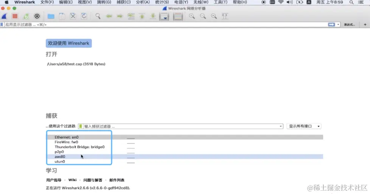Click into the display filter field
Screen dimensions: 370x194
coord(165,25)
